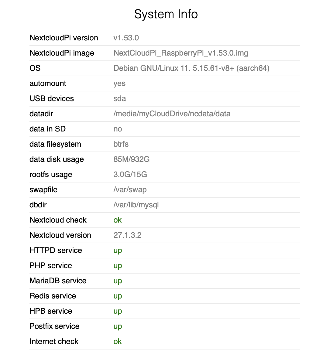The height and width of the screenshot is (351, 313).
Task: Click the USB devices value sda
Action: (120, 99)
